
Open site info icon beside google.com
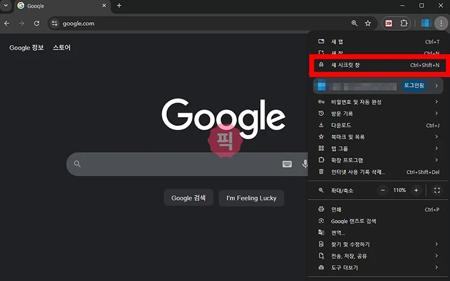54,23
